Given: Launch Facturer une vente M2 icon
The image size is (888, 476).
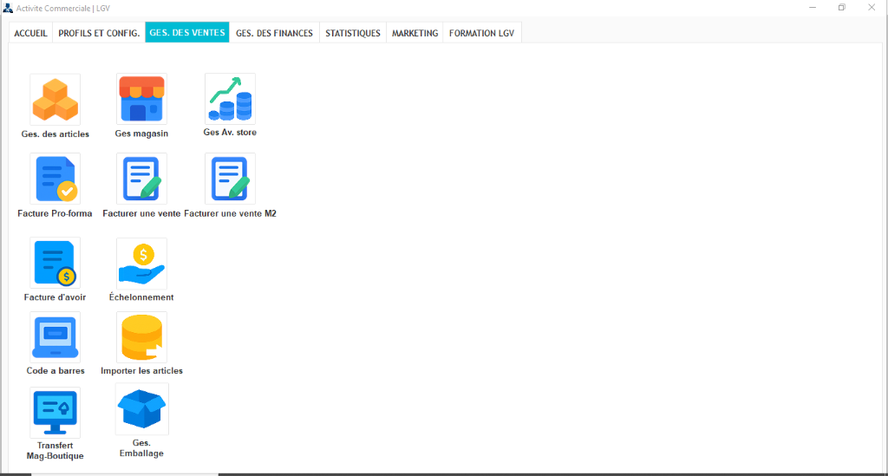Looking at the screenshot, I should [x=230, y=179].
